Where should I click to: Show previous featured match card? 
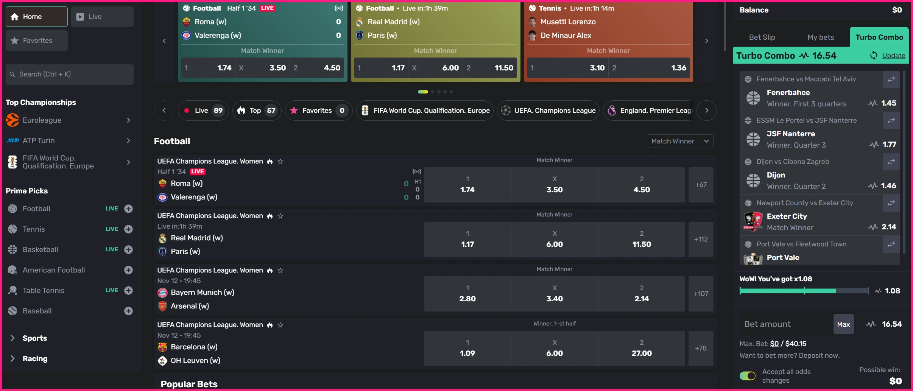164,41
